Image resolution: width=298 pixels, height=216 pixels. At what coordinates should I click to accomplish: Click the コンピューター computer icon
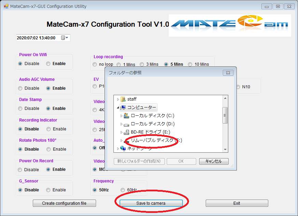click(123, 107)
